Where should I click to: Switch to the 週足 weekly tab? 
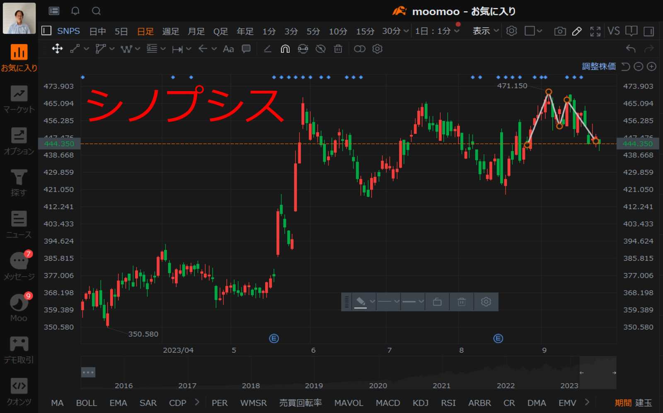[x=171, y=31]
